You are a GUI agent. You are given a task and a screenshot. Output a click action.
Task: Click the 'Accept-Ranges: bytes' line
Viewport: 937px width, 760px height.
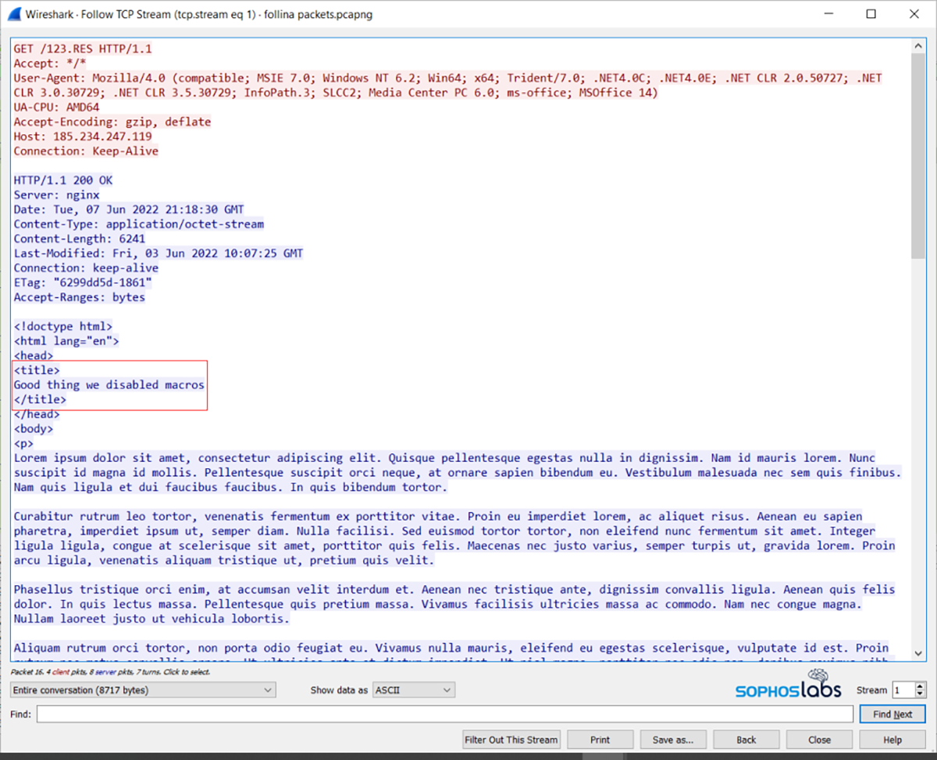(80, 297)
